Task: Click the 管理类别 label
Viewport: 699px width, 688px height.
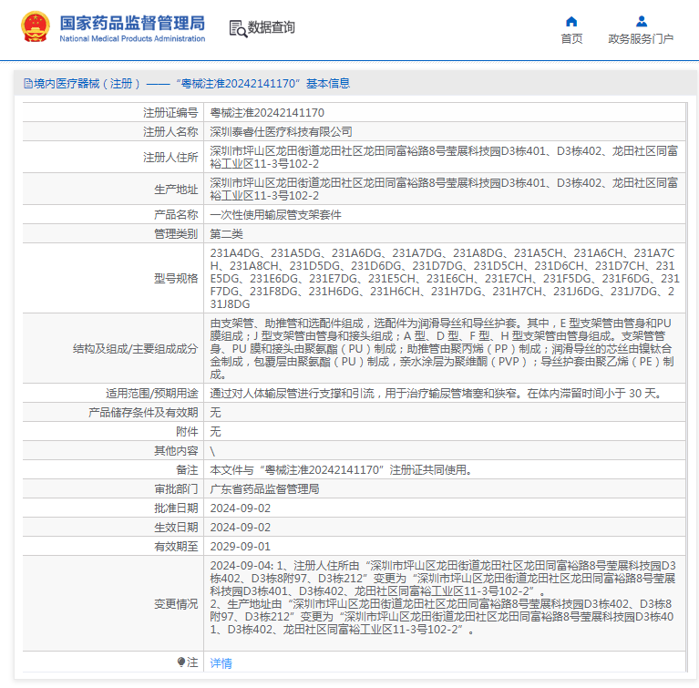Action: pos(176,234)
